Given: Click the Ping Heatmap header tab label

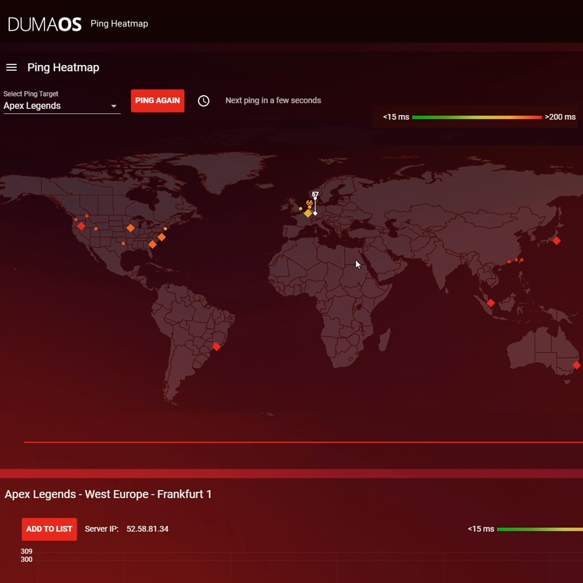Looking at the screenshot, I should 119,24.
